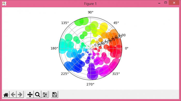The image size is (181, 101).
Task: Save the figure with the floppy disk icon
Action: point(55,95)
